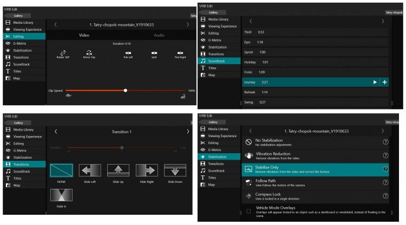406x225 pixels.
Task: Open Editing in Transitions window sidebar
Action: coord(24,144)
